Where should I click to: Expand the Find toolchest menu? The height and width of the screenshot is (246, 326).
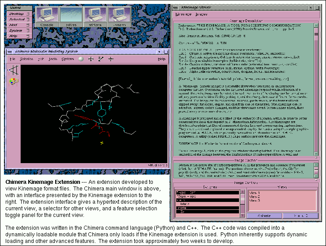(17, 25)
